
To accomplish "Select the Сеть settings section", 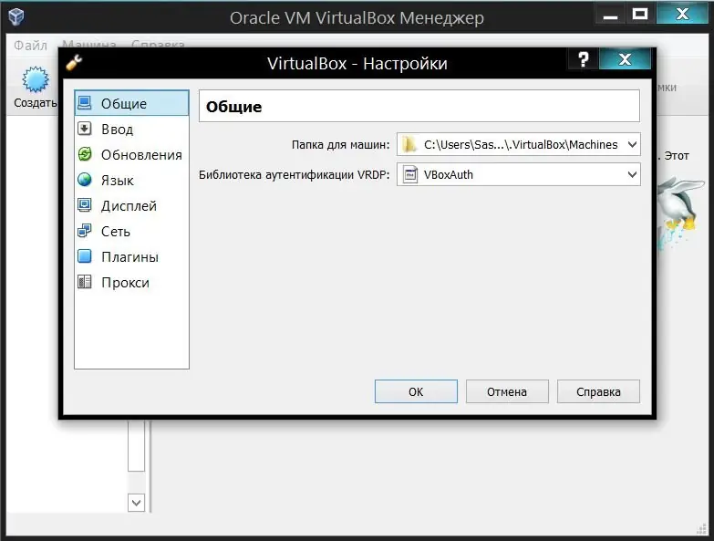I will coord(131,231).
